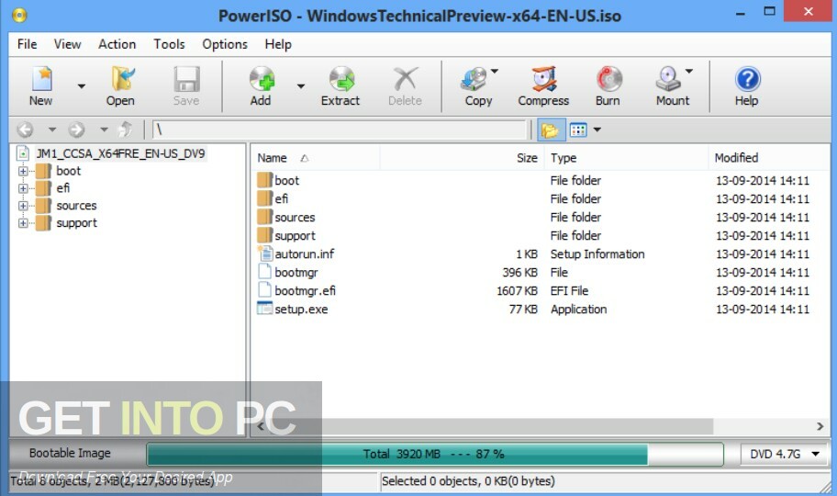Burn image with the Burn icon

click(x=609, y=79)
